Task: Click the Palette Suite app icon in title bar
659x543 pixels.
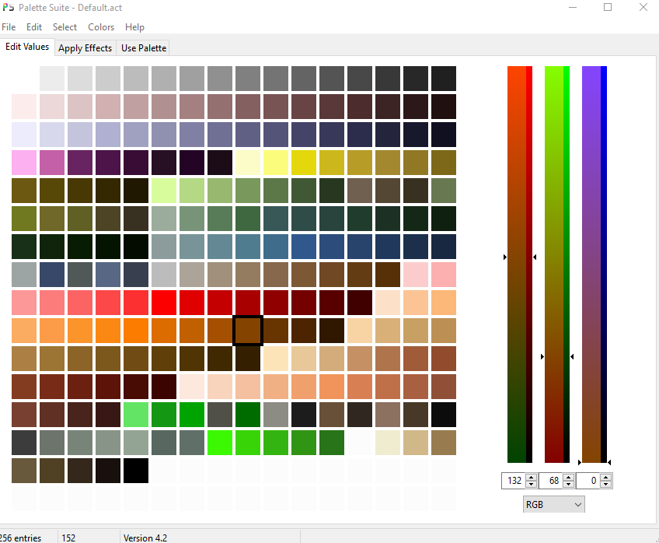Action: (8, 7)
